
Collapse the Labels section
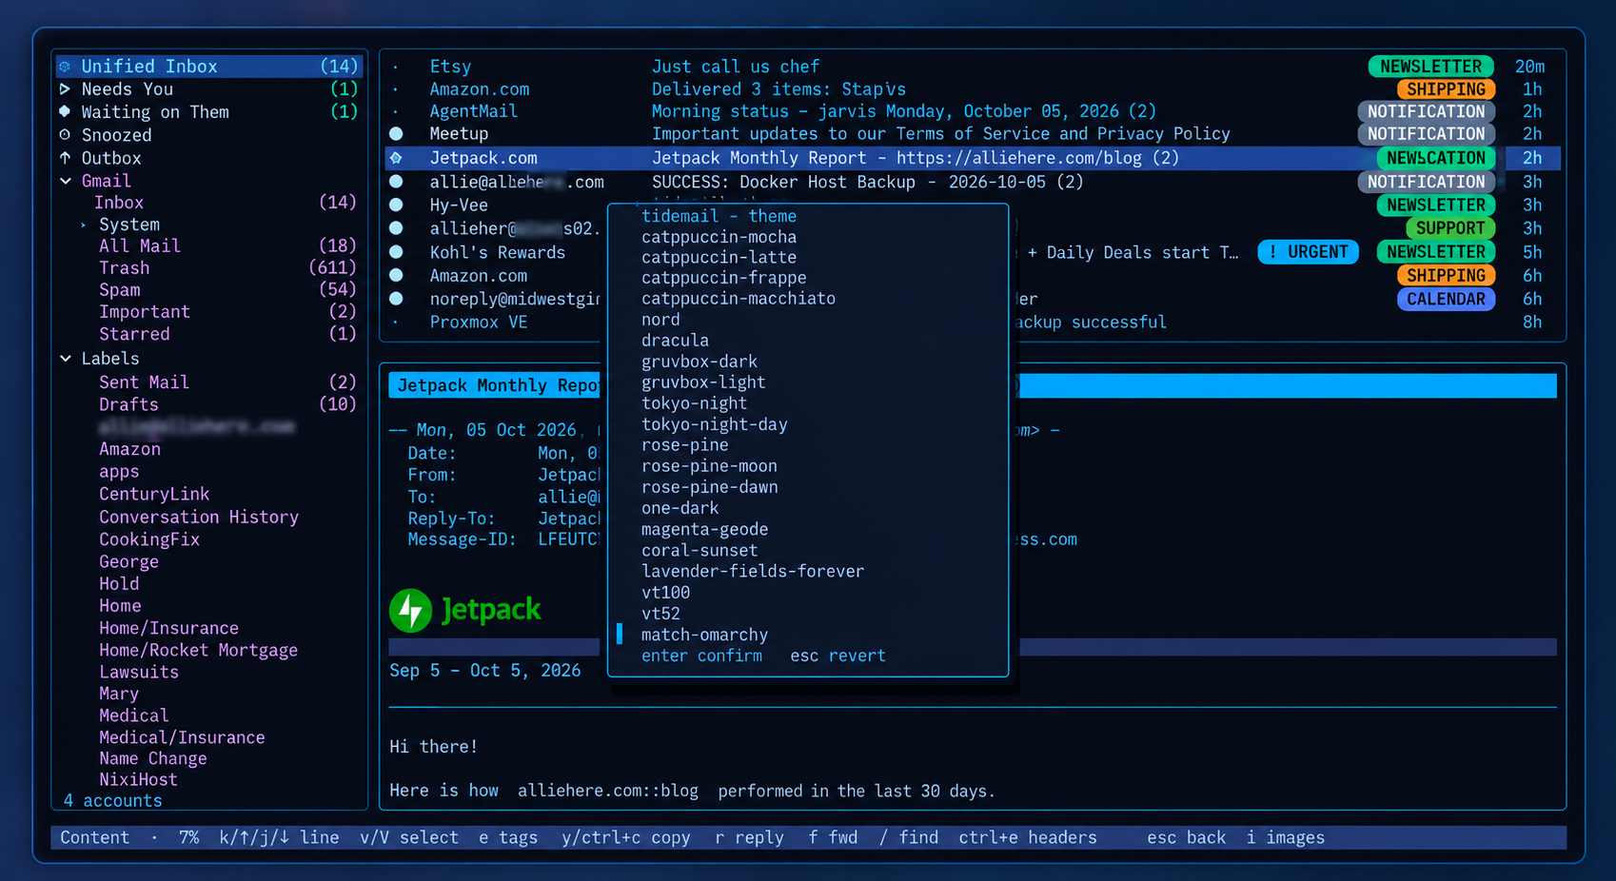[66, 359]
